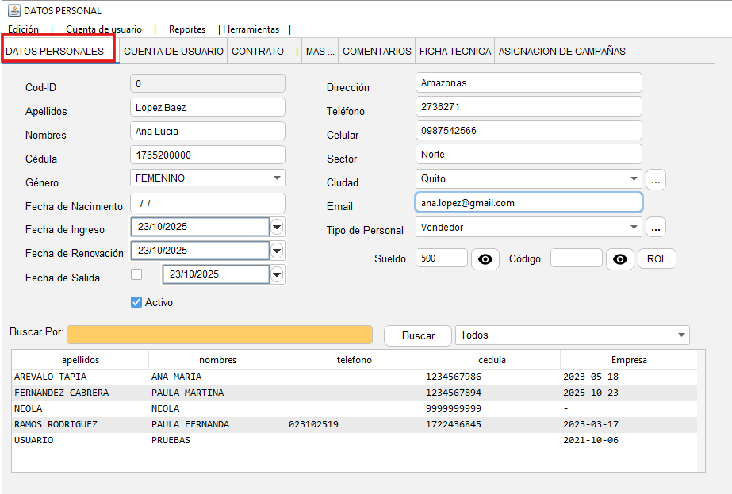Open the Fecha de Salida date picker arrow
732x494 pixels.
click(277, 275)
